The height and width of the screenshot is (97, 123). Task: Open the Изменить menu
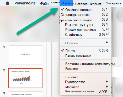(56, 3)
